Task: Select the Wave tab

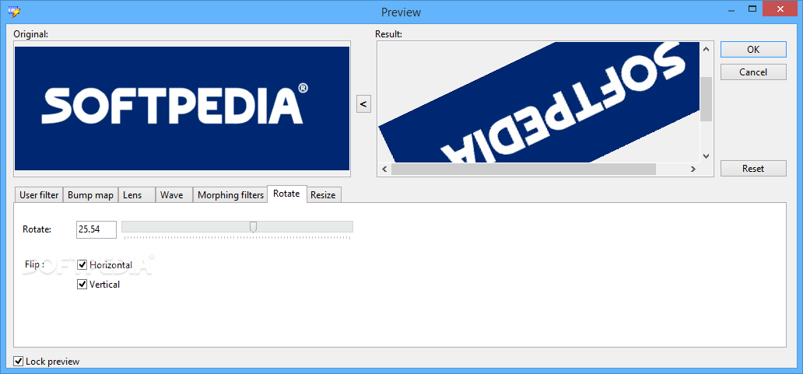Action: click(x=174, y=195)
